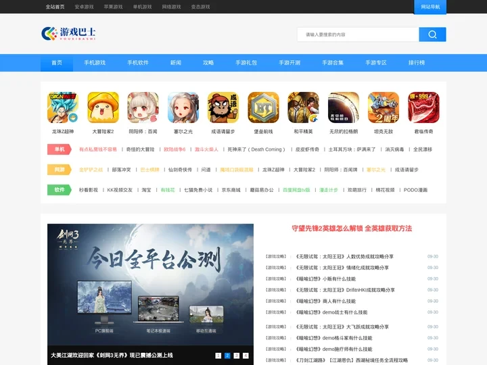Click 全站首页 in the top bar
This screenshot has width=487, height=365.
tap(55, 7)
